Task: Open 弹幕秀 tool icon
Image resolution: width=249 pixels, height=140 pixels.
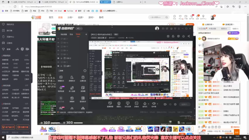Action: (72, 99)
